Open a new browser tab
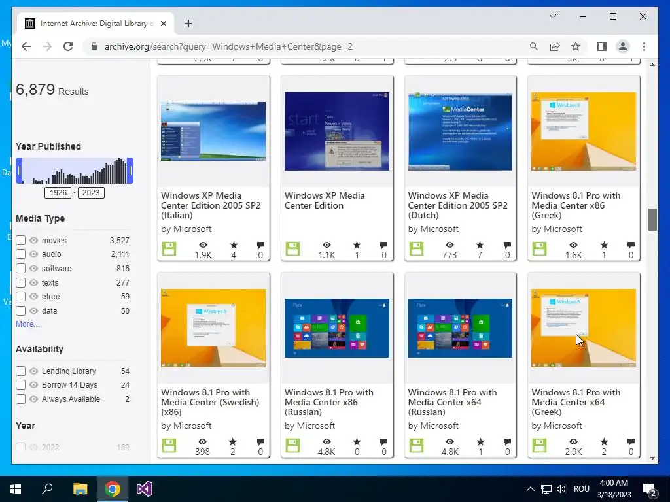Image resolution: width=670 pixels, height=502 pixels. [188, 24]
